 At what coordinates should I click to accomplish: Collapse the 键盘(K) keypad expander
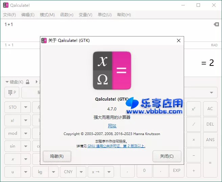[7, 82]
